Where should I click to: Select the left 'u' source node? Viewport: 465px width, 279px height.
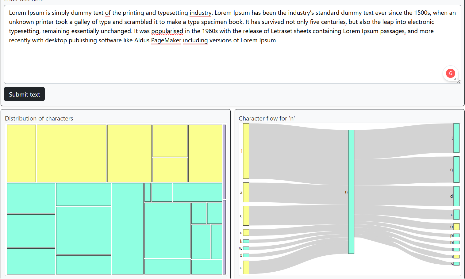tap(246, 232)
